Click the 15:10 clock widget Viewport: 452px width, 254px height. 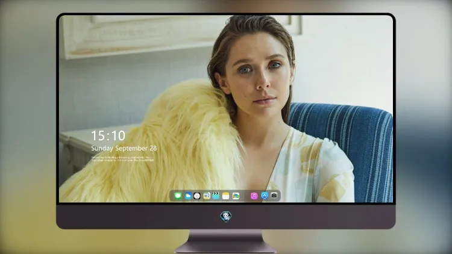[108, 135]
